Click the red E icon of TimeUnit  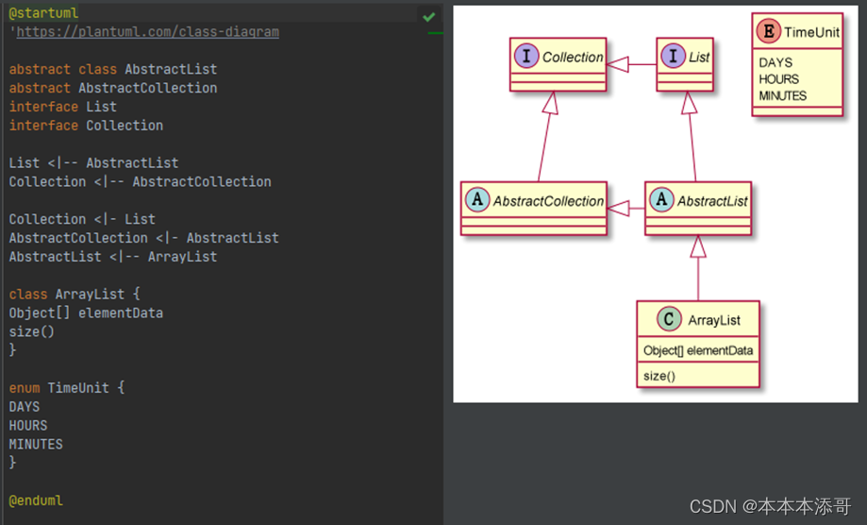[x=769, y=31]
